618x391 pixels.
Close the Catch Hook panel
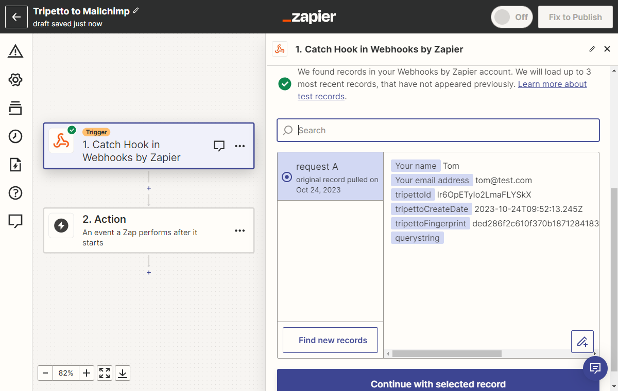607,49
